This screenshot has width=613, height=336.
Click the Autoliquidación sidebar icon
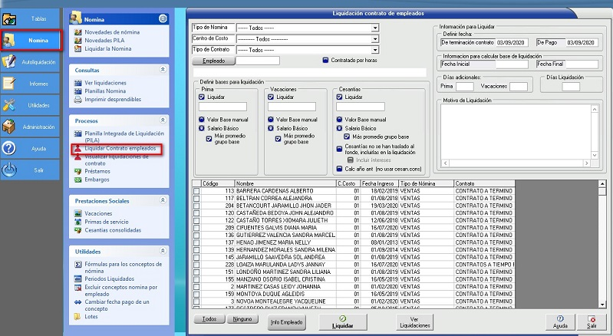click(11, 61)
